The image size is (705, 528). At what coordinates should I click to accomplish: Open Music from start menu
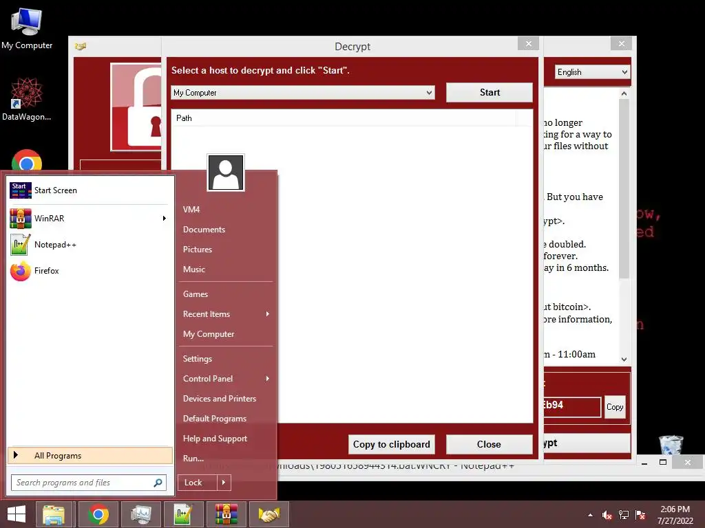(193, 269)
